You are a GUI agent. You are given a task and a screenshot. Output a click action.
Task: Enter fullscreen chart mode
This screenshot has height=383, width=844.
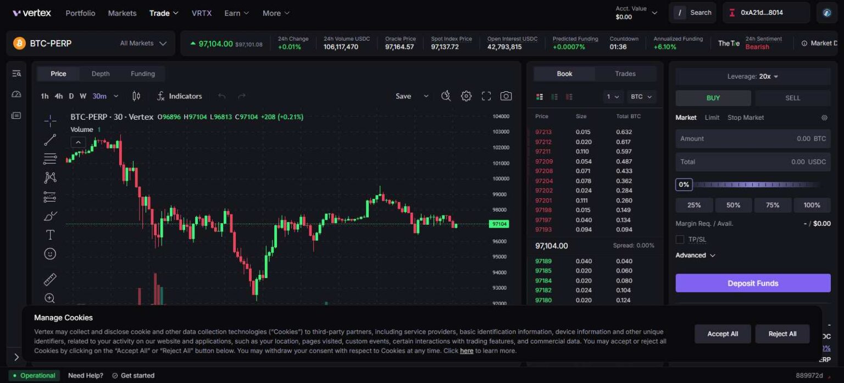pyautogui.click(x=486, y=96)
